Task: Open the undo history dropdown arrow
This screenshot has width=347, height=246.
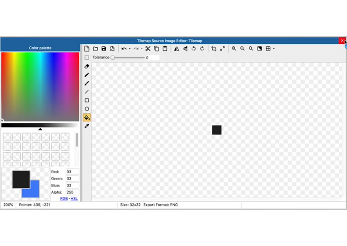Action: pos(130,49)
